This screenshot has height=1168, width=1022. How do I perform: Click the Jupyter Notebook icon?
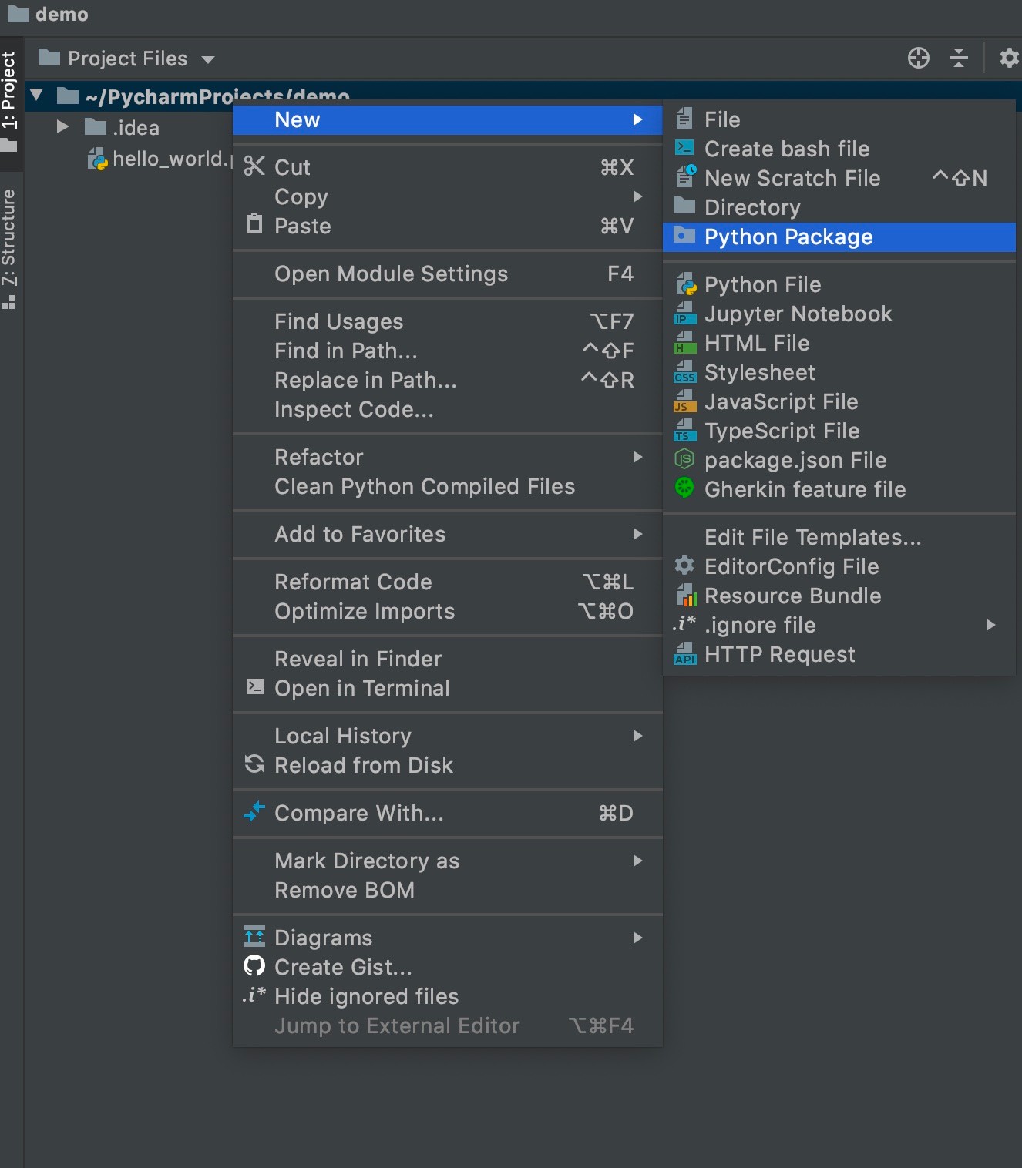[684, 313]
